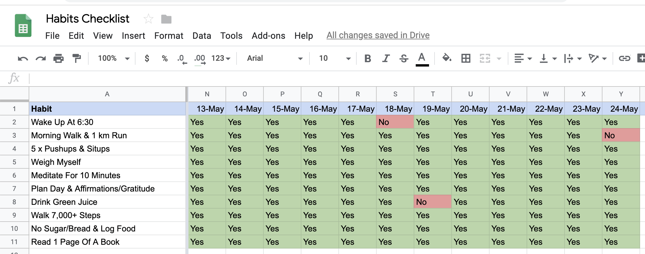
Task: Click No Sugar/Bread & Log Food cell
Action: [x=107, y=229]
